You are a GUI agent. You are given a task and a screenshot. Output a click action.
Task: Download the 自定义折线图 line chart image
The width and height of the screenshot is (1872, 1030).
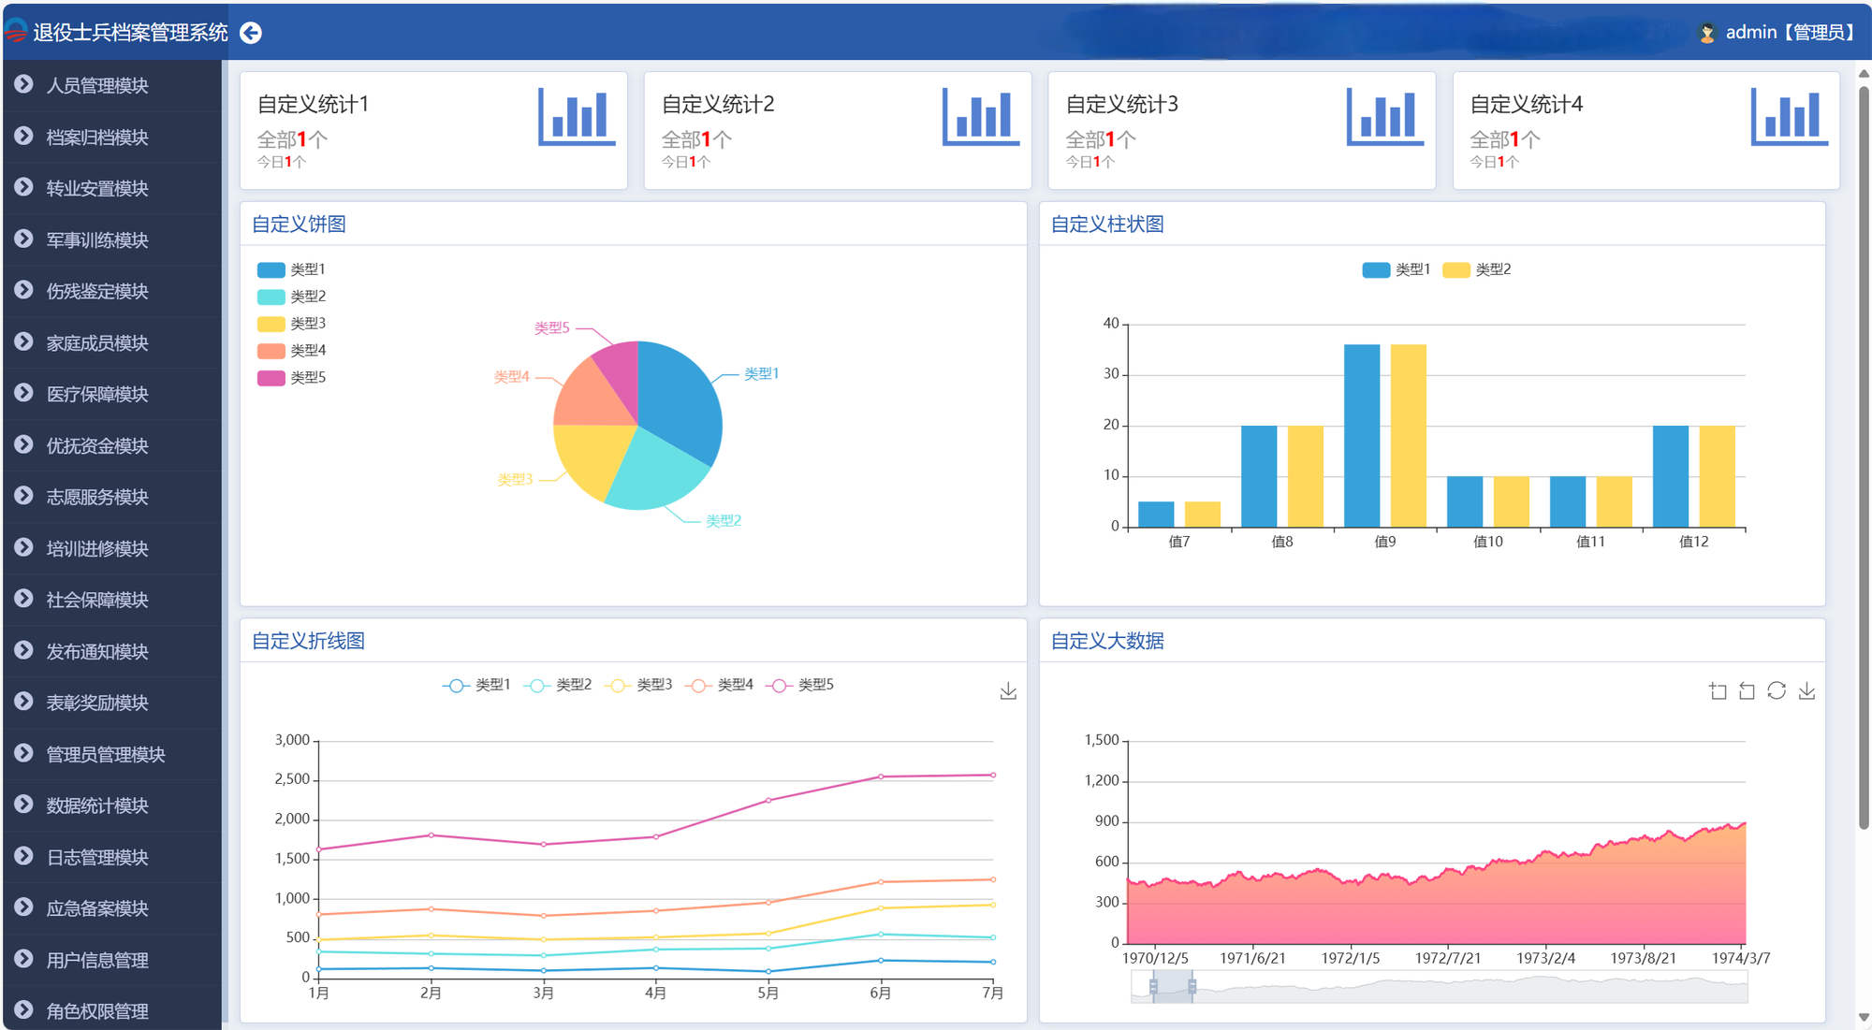tap(1008, 691)
